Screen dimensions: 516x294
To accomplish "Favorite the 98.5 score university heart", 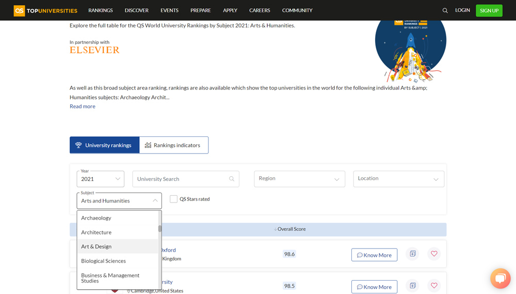I will click(434, 285).
